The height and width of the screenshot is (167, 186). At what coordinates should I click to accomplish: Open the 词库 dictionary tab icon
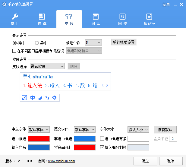point(96,17)
